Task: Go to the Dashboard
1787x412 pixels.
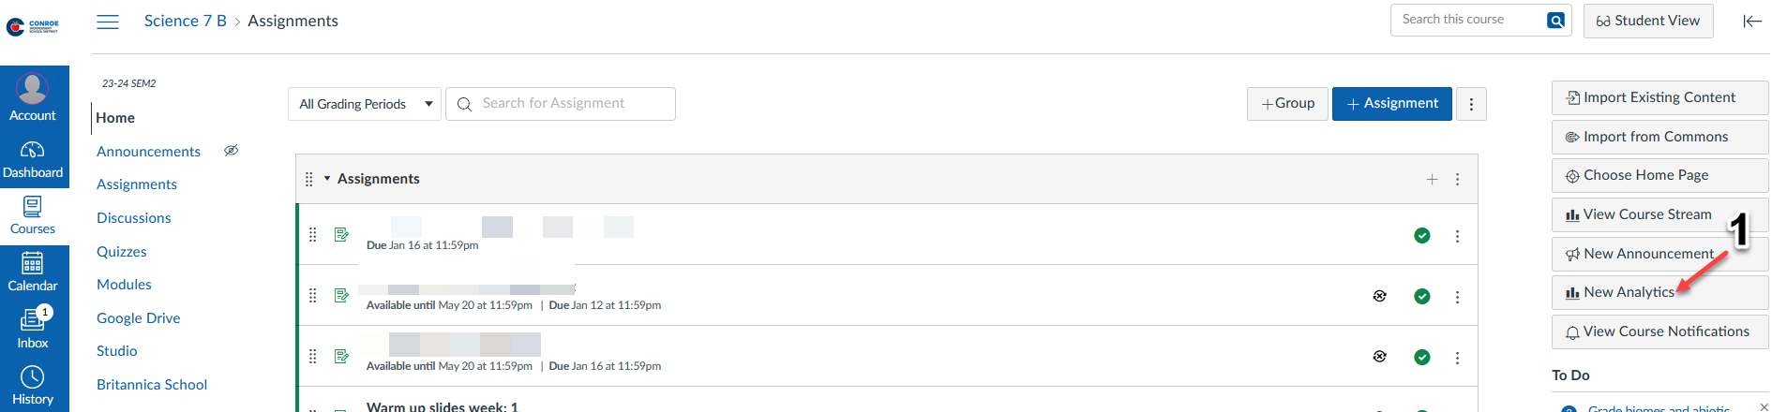Action: pyautogui.click(x=33, y=159)
